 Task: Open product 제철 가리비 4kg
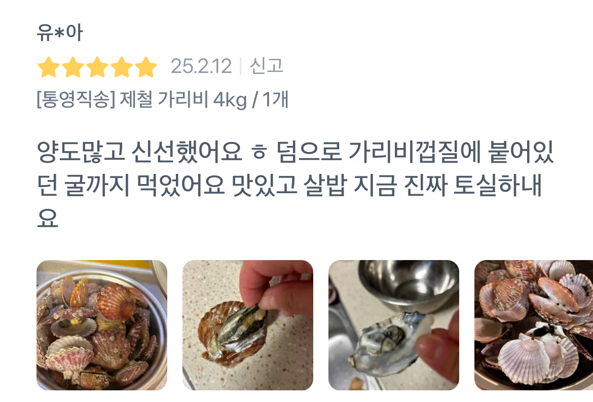183,99
